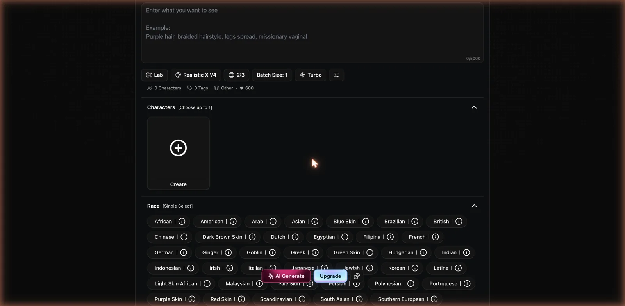625x306 pixels.
Task: Click the Upgrade button
Action: pos(330,276)
